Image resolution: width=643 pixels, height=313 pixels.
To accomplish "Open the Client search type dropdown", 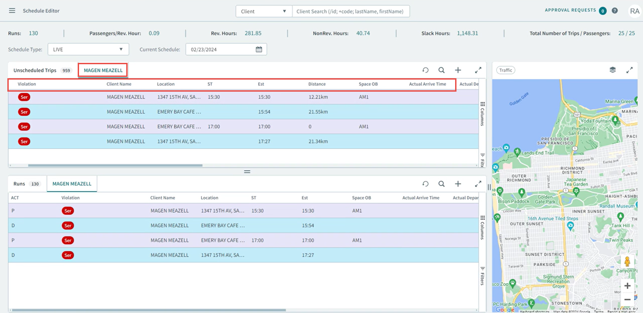I will [x=264, y=11].
